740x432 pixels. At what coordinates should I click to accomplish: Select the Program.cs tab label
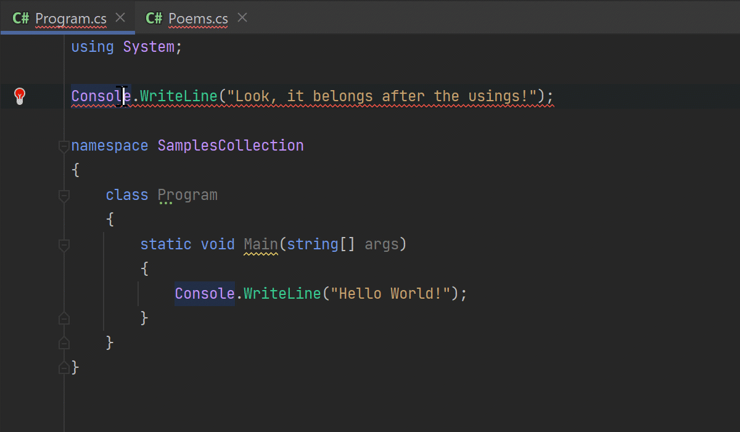[x=71, y=19]
